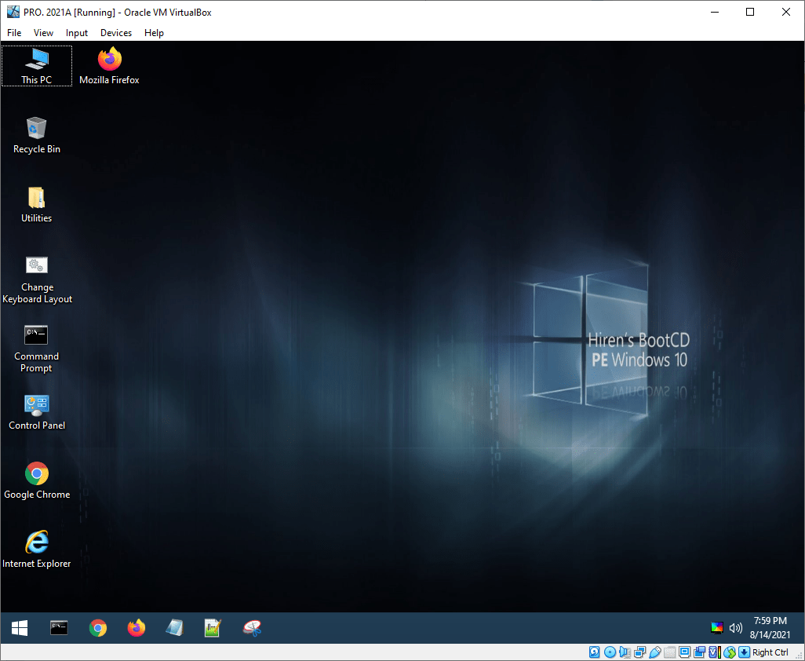Click VirtualBox audio status indicator

(625, 652)
